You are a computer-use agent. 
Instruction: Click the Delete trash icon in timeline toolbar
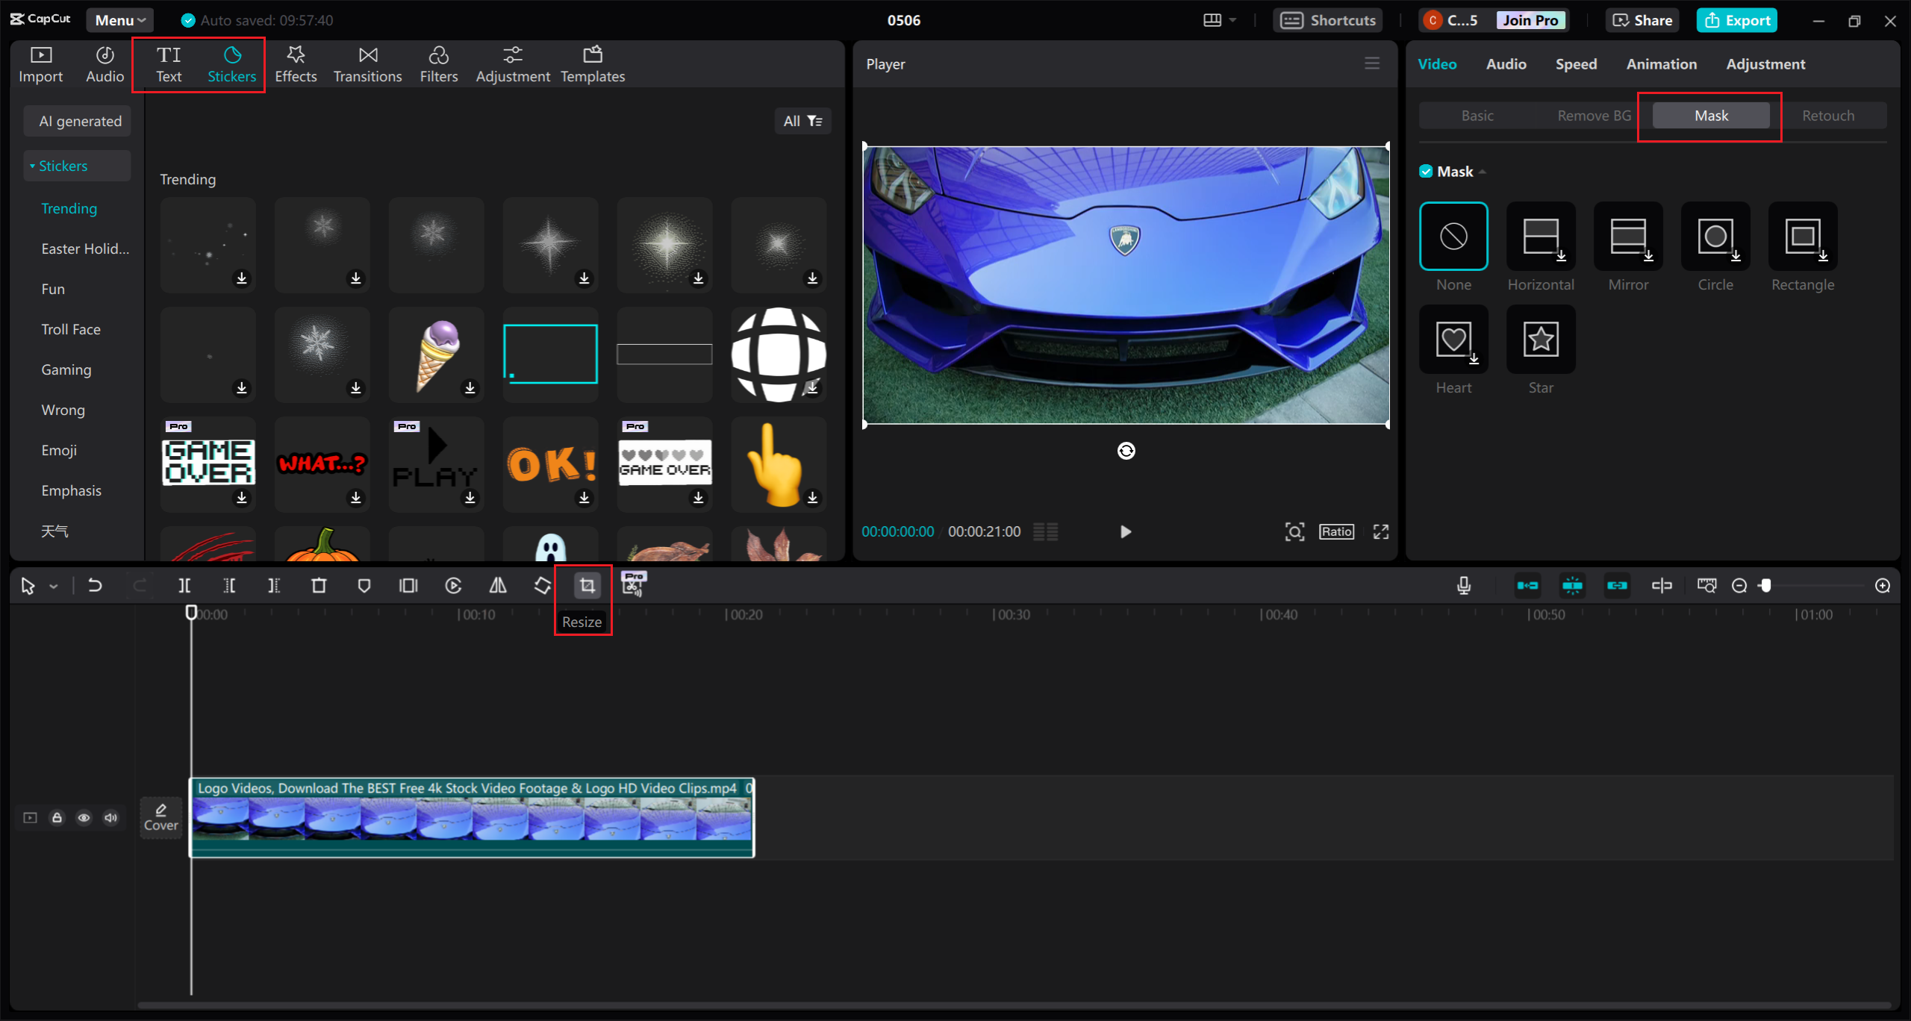pyautogui.click(x=319, y=586)
